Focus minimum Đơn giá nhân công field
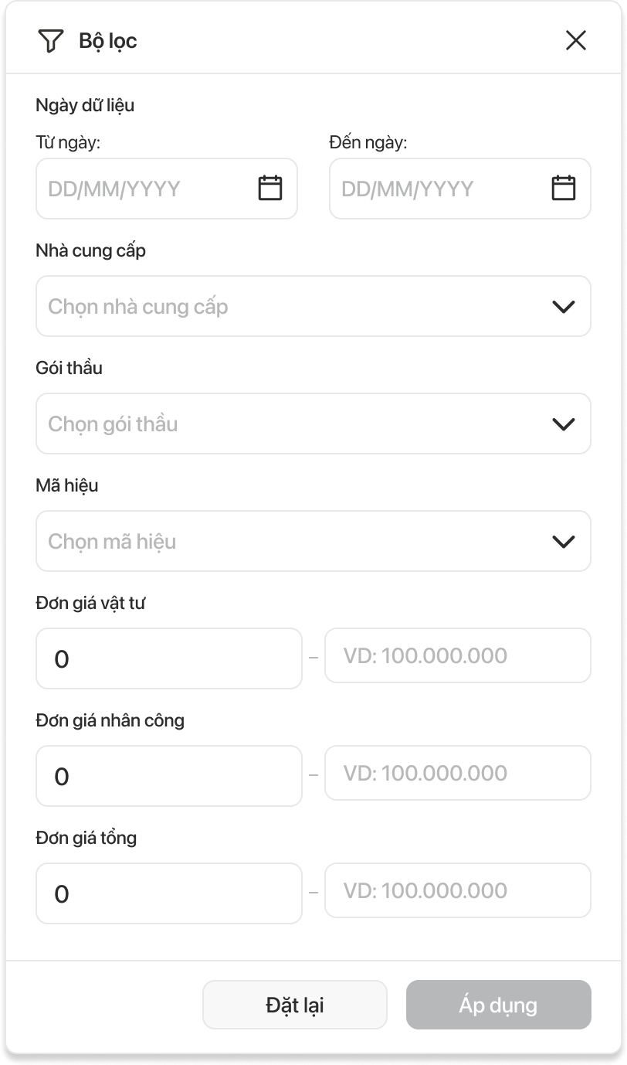This screenshot has height=1065, width=627. point(168,776)
